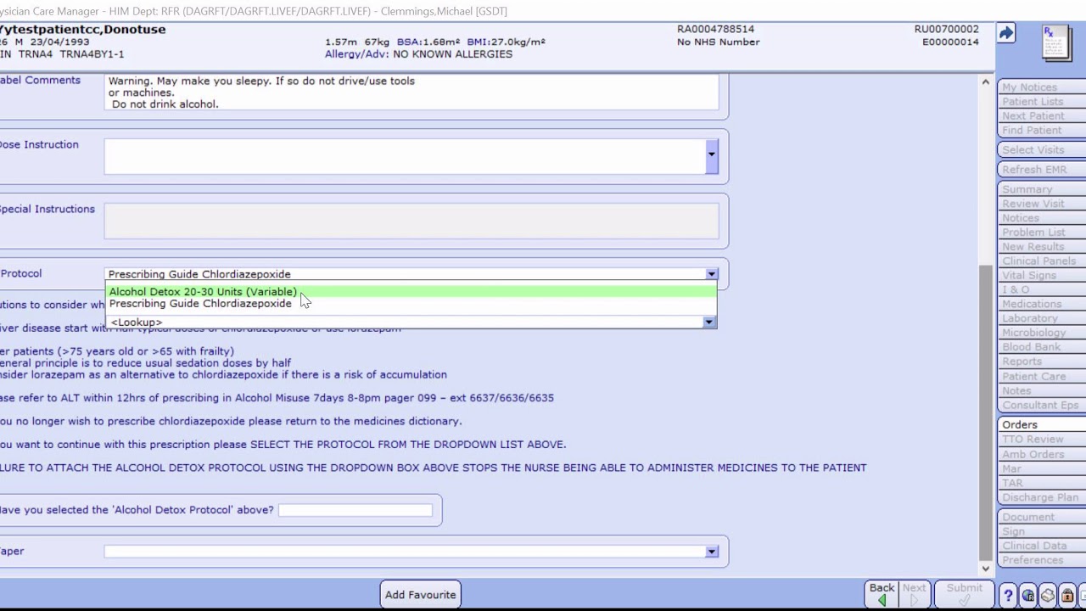Click Add Favourite button
The width and height of the screenshot is (1086, 611).
point(421,595)
